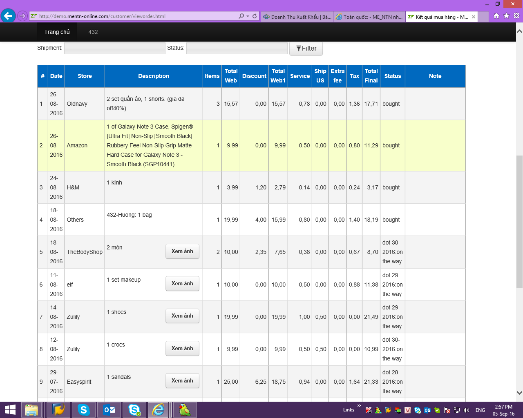Image resolution: width=523 pixels, height=418 pixels.
Task: Switch input language via ENG indicator
Action: point(481,410)
